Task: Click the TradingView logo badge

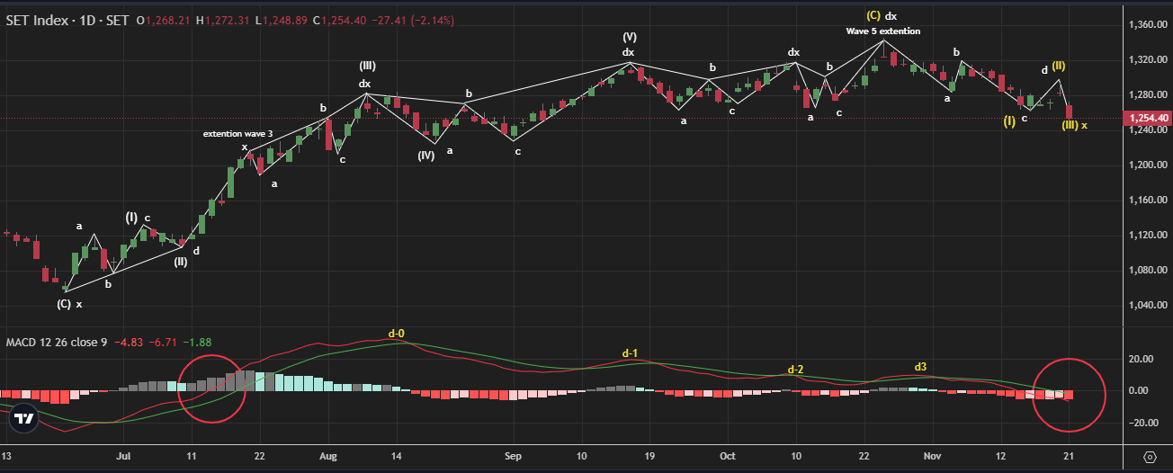Action: pos(25,418)
